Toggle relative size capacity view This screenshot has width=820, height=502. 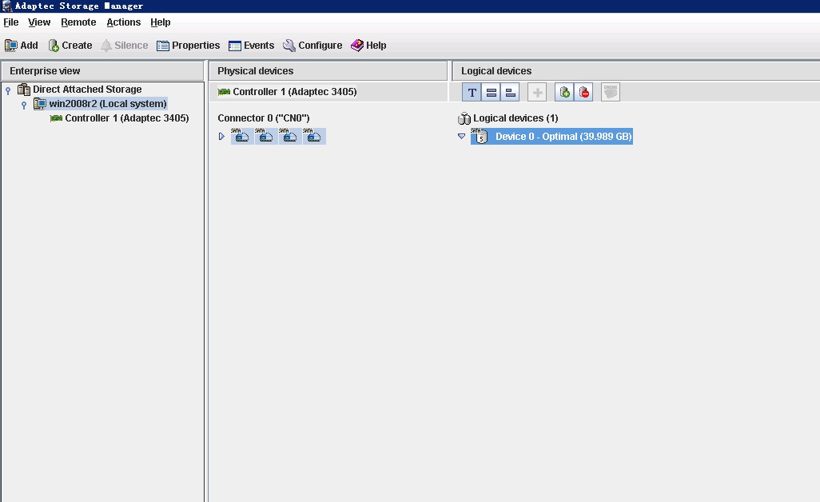(x=510, y=93)
